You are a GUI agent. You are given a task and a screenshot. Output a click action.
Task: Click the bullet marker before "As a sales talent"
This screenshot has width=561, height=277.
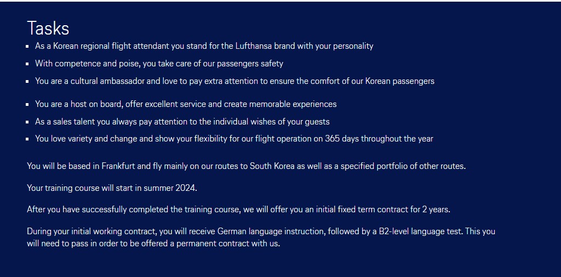pos(27,122)
